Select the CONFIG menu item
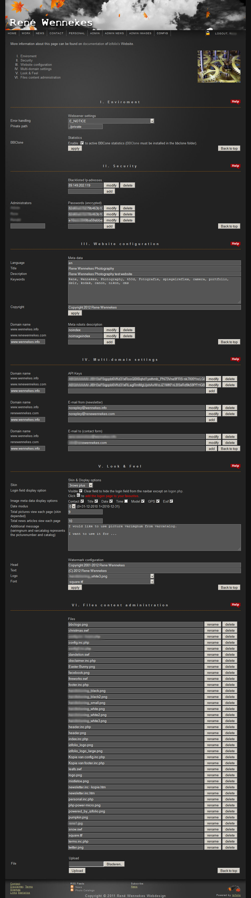This screenshot has height=898, width=251. tap(162, 33)
